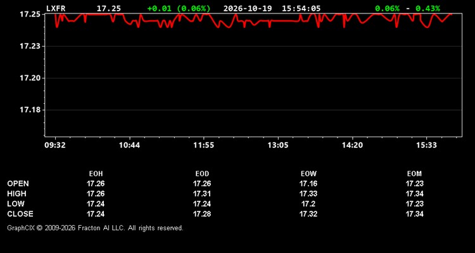475x253 pixels.
Task: Click the EOH column header
Action: 96,174
